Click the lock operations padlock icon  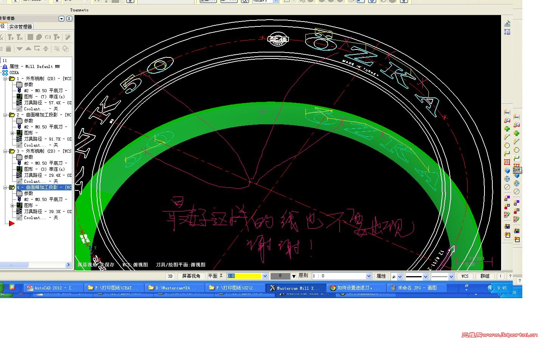pos(9,49)
